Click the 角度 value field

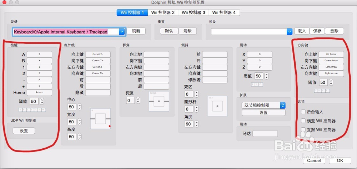(189, 124)
